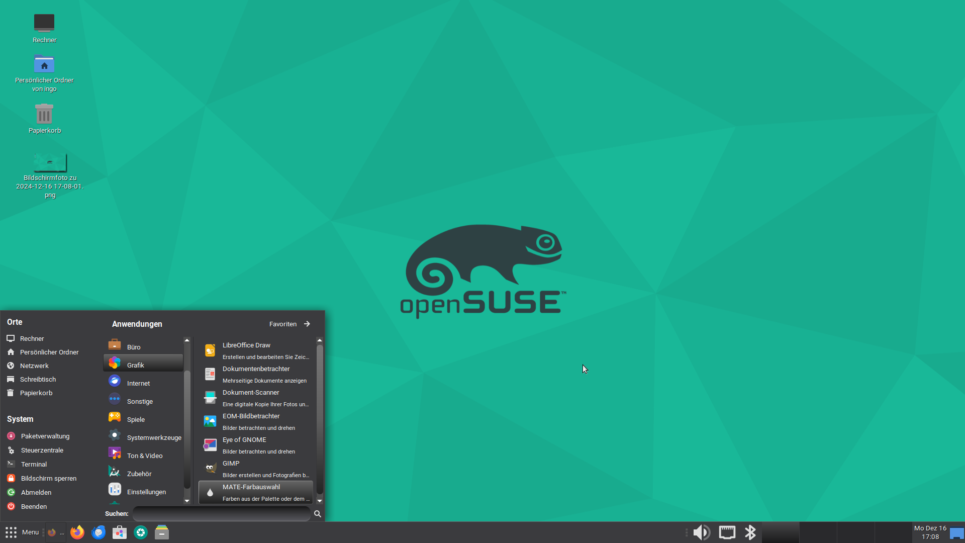Image resolution: width=965 pixels, height=543 pixels.
Task: Click the up arrow of the application list scrollbar
Action: [x=320, y=340]
